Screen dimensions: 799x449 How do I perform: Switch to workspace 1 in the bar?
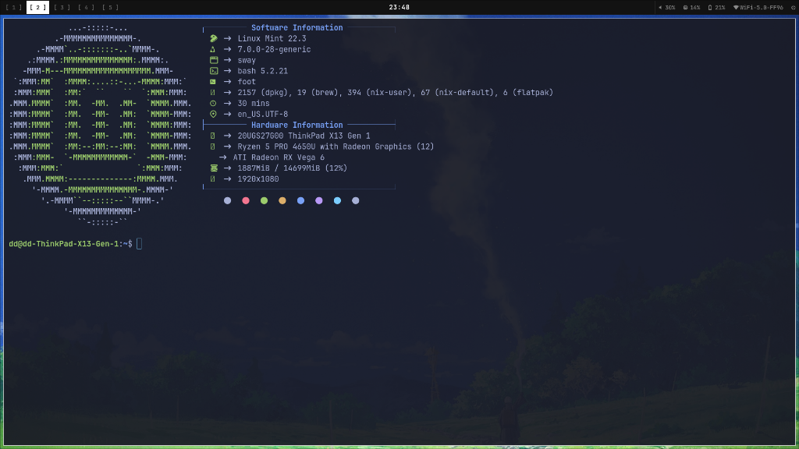[x=14, y=7]
